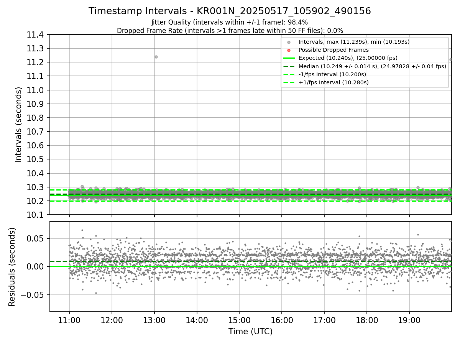Click the 10.8 tick on the Intervals axis
The height and width of the screenshot is (345, 460).
[36, 118]
